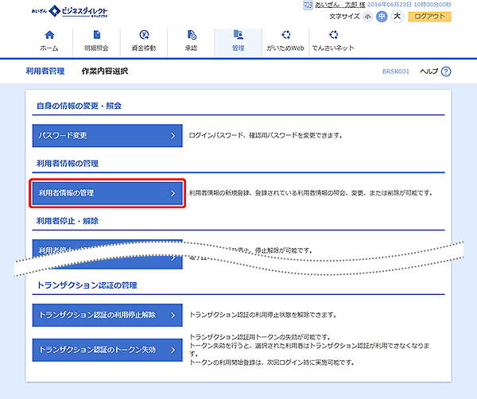Click the Home house icon
Screen dimensions: 477x399
[50, 35]
